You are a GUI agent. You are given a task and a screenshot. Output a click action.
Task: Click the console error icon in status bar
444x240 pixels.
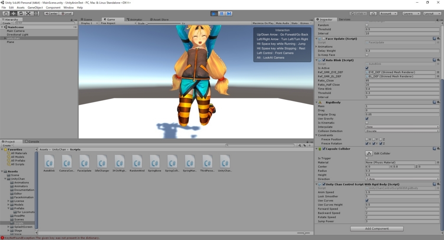pyautogui.click(x=2, y=238)
